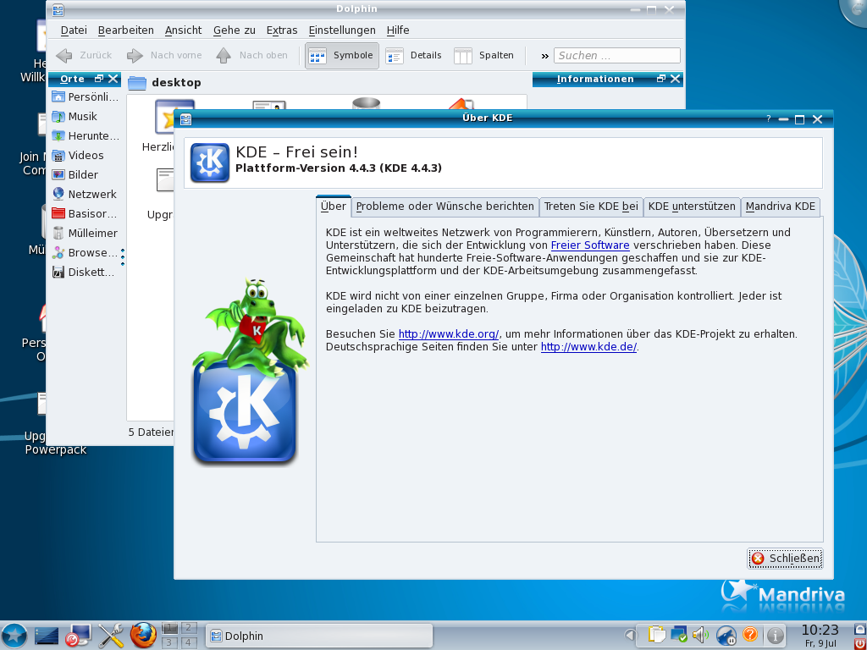This screenshot has width=867, height=650.
Task: Open the Extras menu
Action: pos(281,30)
